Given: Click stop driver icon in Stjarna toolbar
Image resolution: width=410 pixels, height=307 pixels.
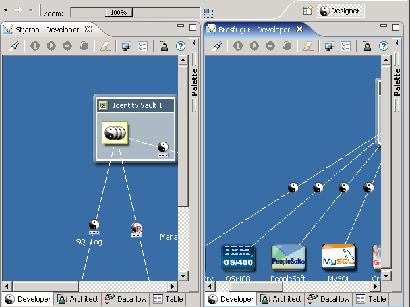Looking at the screenshot, I should point(67,46).
